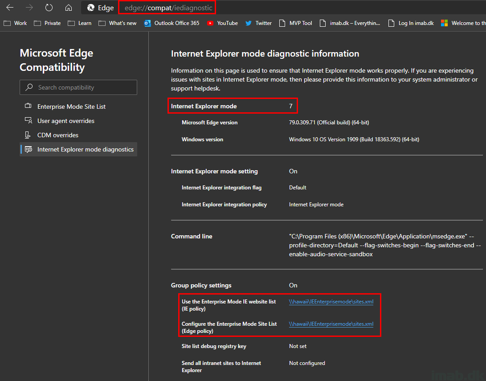Go to the home page icon
The width and height of the screenshot is (486, 381).
68,8
